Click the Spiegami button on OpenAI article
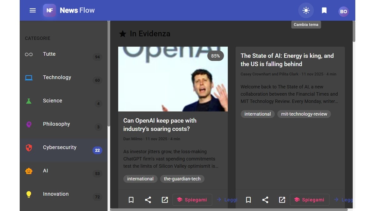The height and width of the screenshot is (211, 375). click(x=192, y=199)
